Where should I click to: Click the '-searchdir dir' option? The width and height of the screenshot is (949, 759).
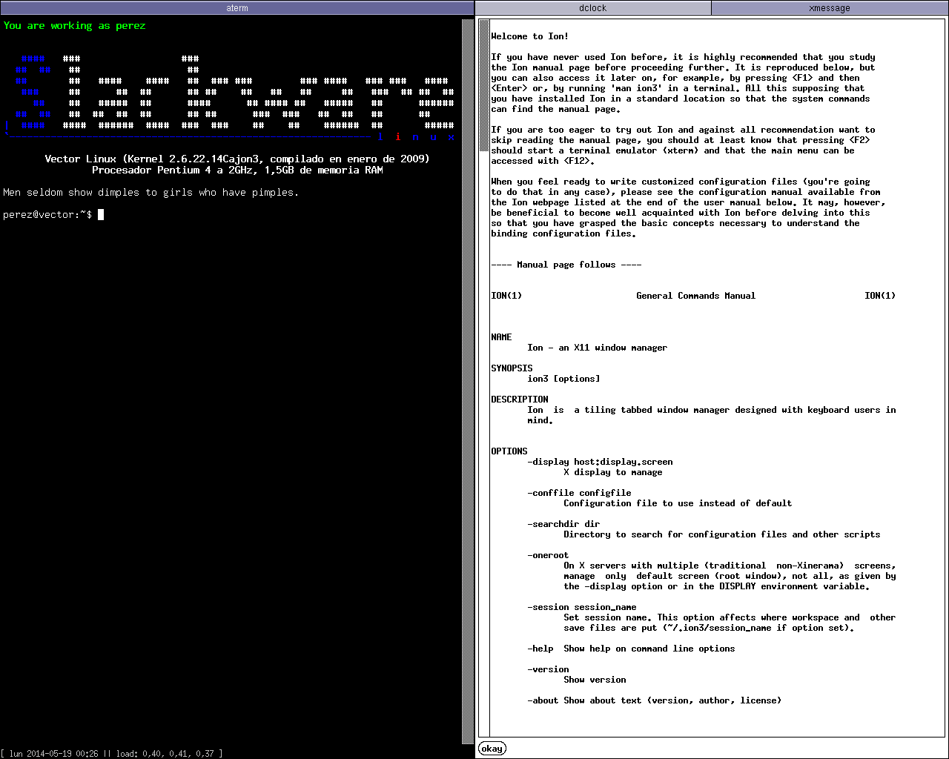pos(563,524)
